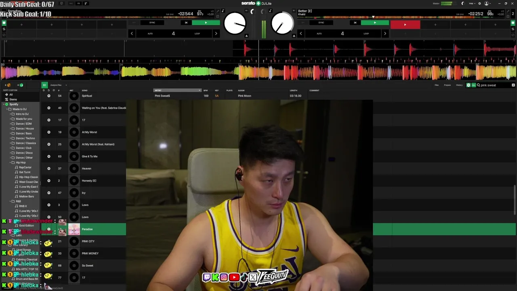Halve the auto loop size on left deck
Viewport: 517px width, 291px height.
click(132, 34)
